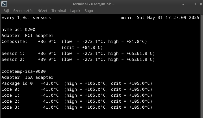Click the 'Package id 0:' label

click(18, 83)
